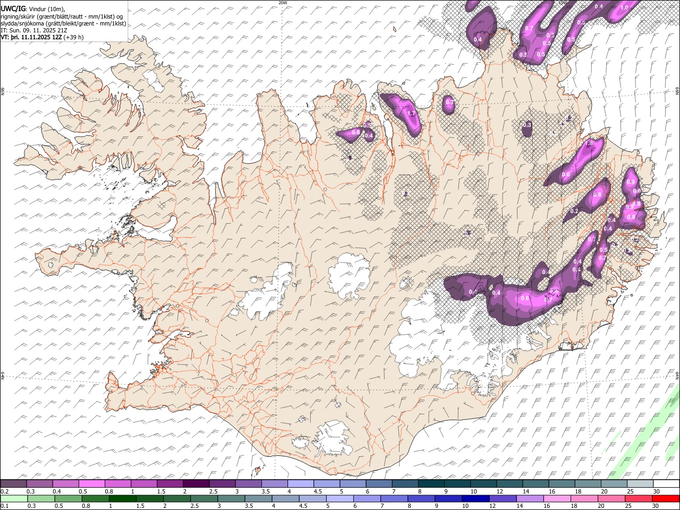
Task: Click the '15W' longitude label at the top
Action: (x=563, y=3)
